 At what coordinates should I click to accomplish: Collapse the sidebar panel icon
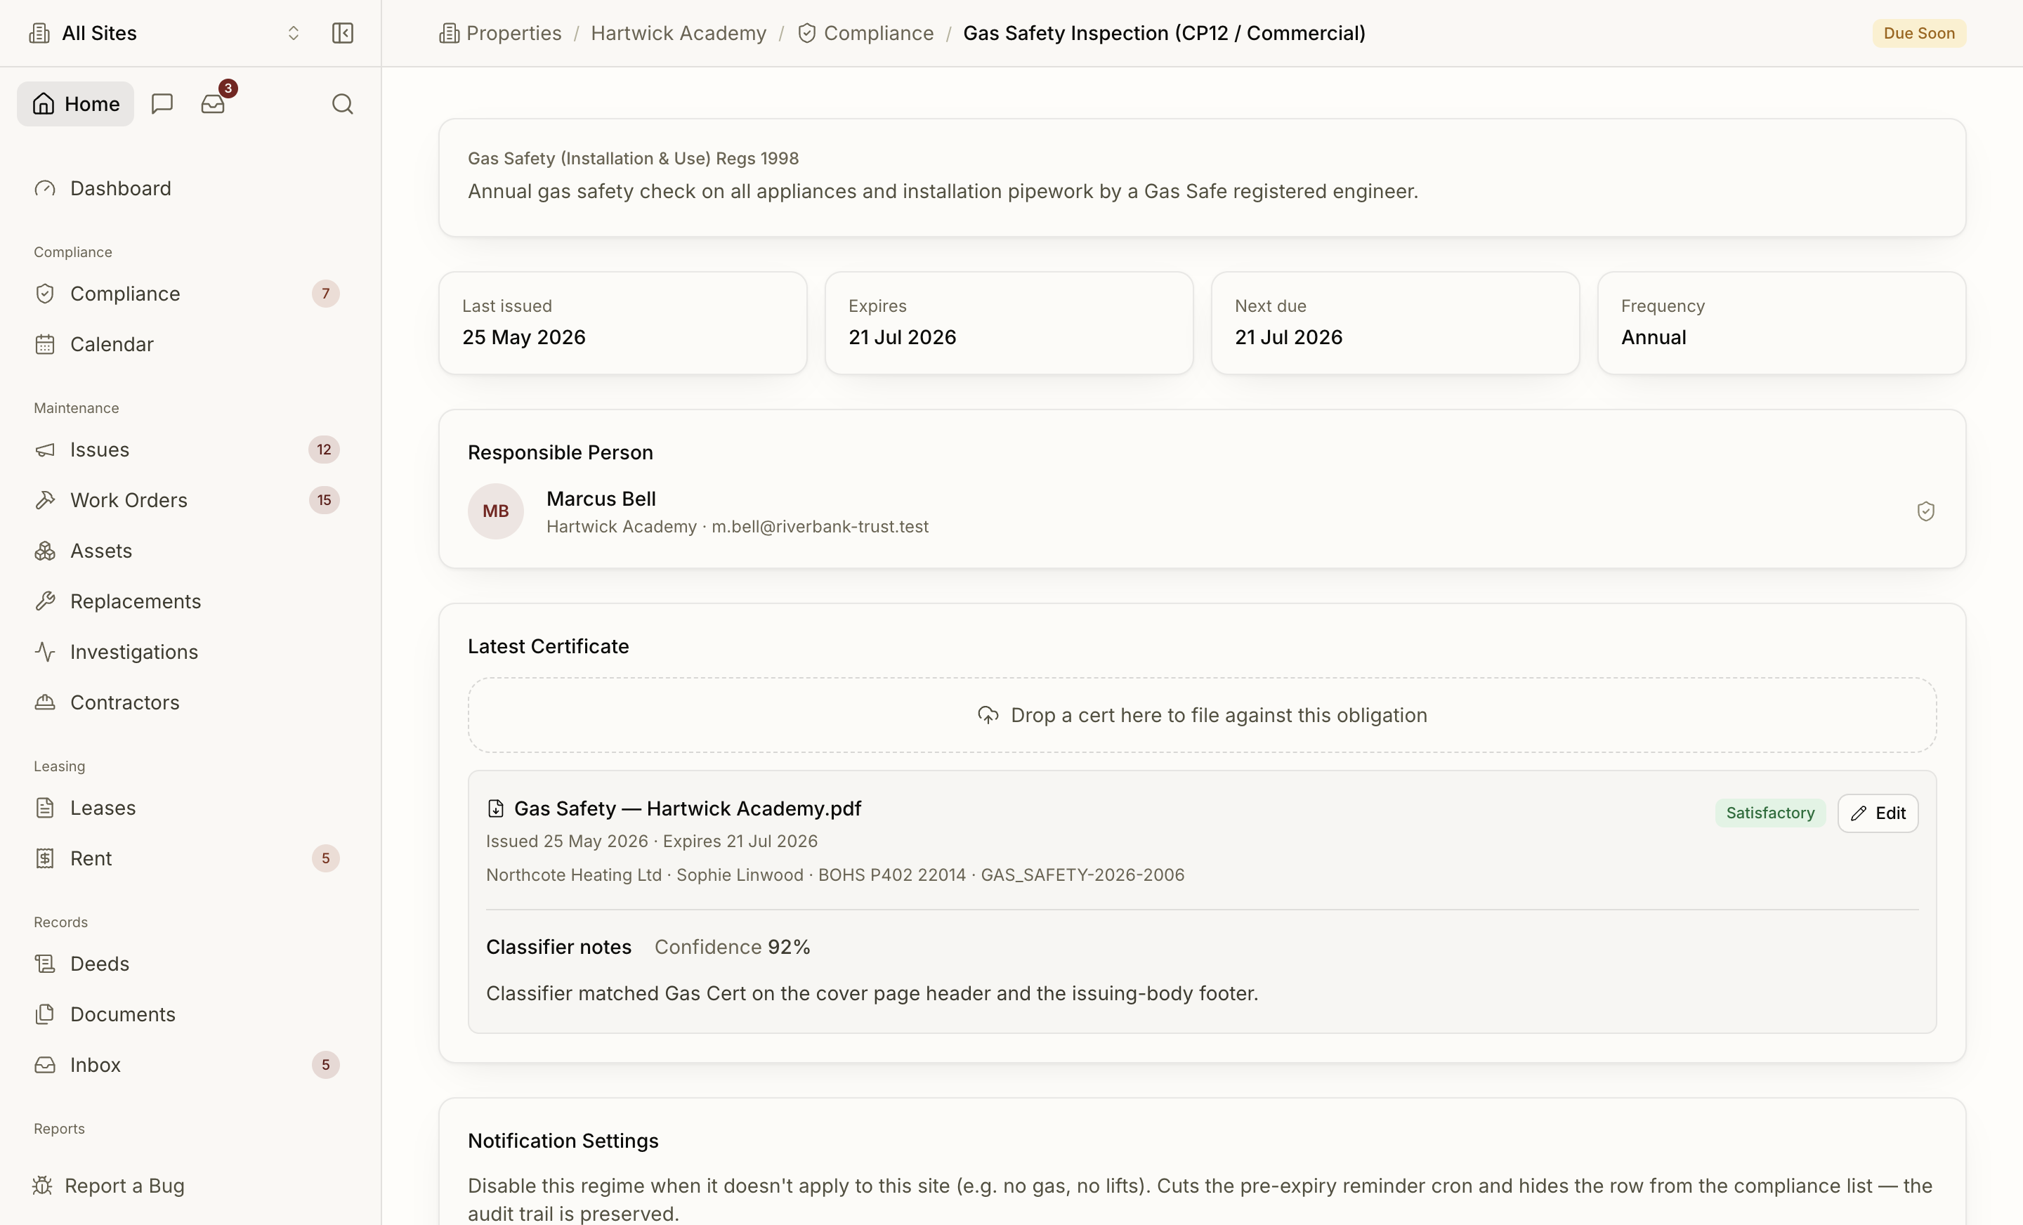coord(342,33)
